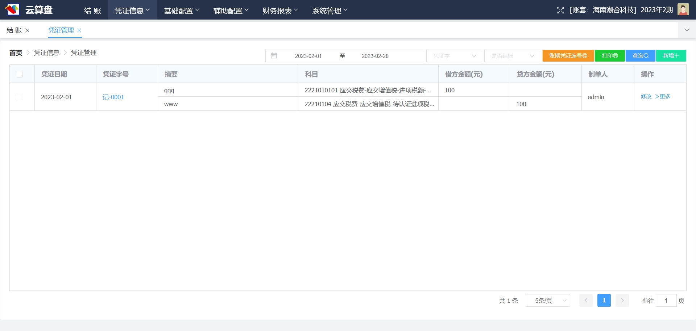696x331 pixels.
Task: Open the user avatar menu
Action: click(x=683, y=10)
